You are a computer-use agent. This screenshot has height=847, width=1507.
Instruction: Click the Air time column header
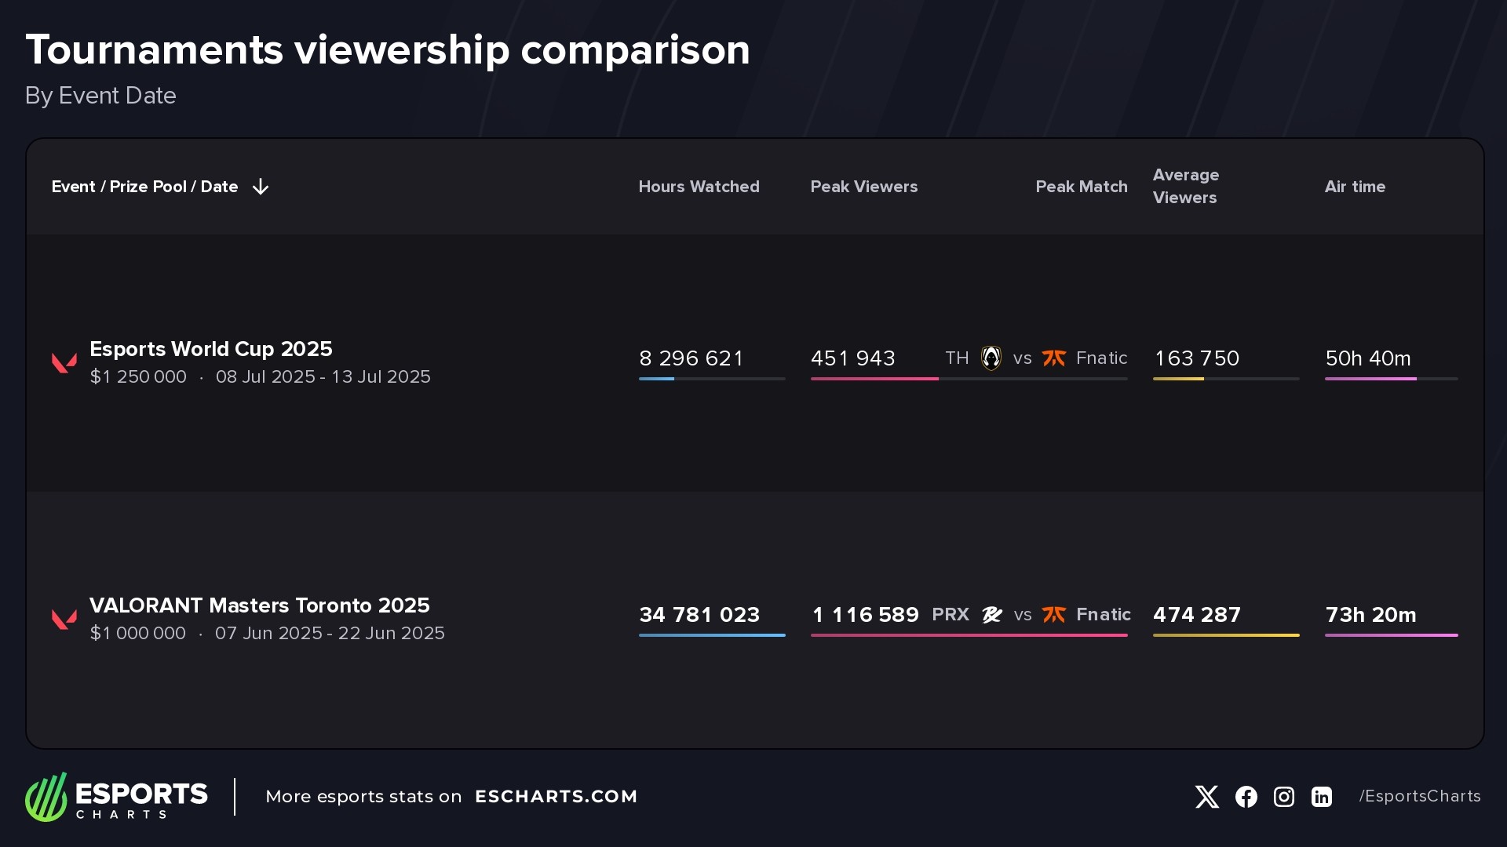point(1355,187)
